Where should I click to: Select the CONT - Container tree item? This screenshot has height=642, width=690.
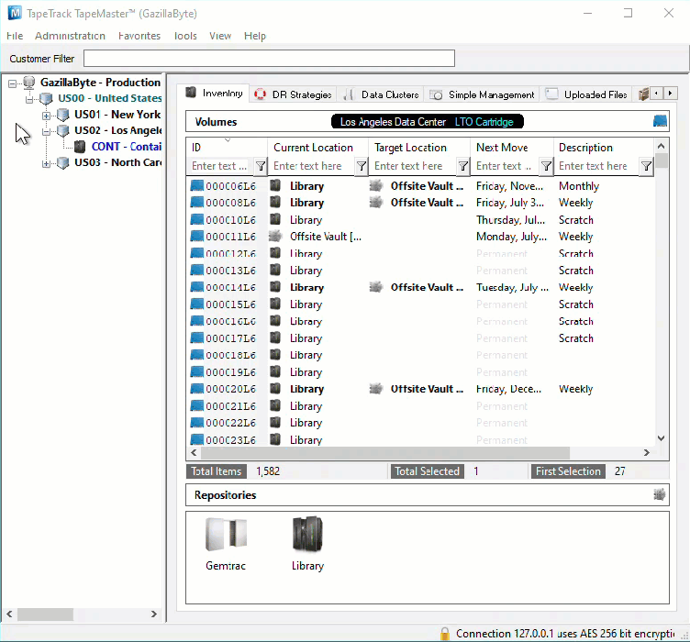coord(127,147)
